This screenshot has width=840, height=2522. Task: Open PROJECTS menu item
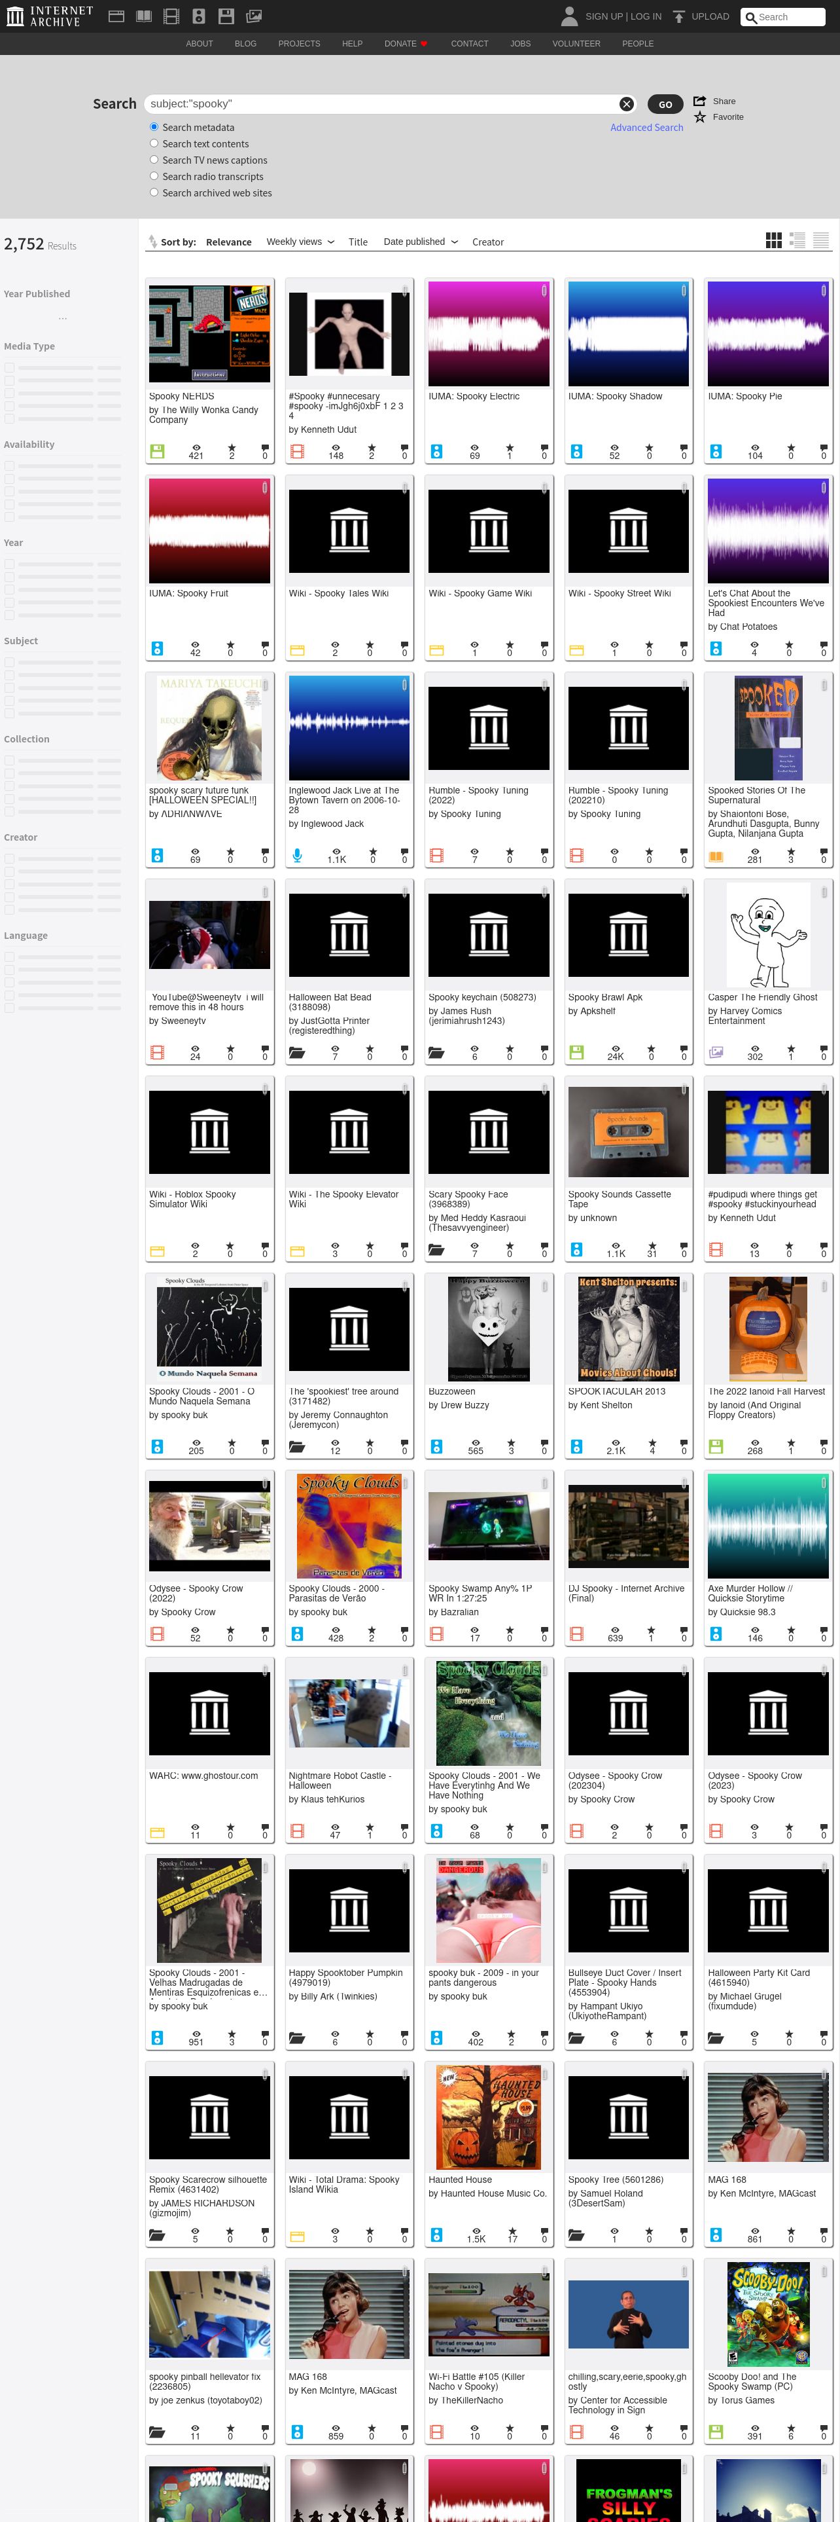[x=299, y=44]
